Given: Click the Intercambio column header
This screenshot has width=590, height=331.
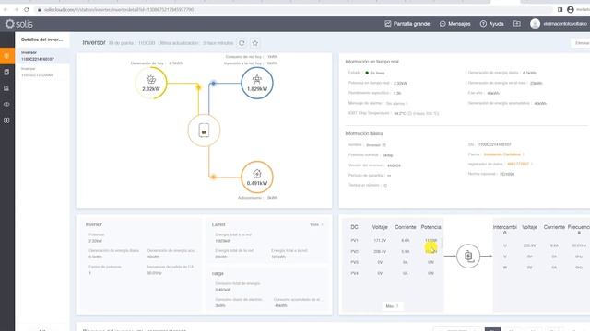Looking at the screenshot, I should click(x=505, y=230).
